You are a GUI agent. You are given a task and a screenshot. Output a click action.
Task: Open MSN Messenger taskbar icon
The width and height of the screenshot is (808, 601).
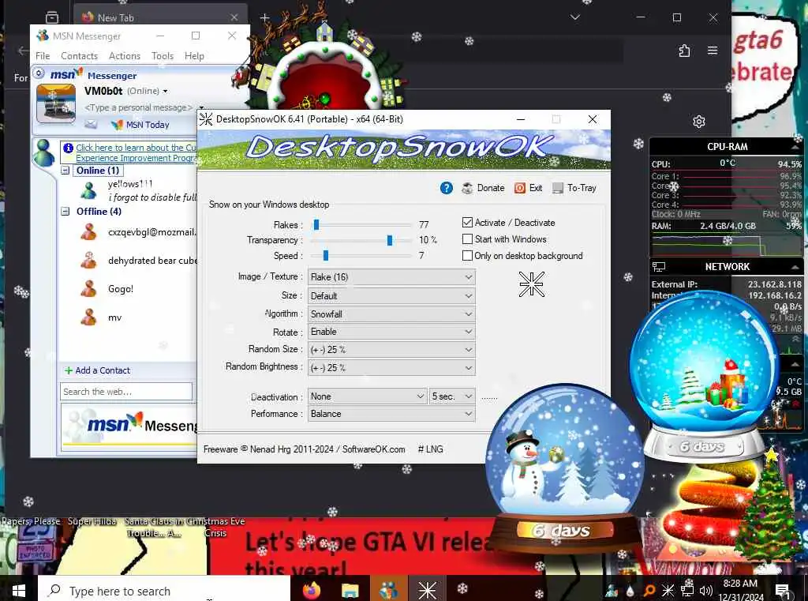pos(388,590)
